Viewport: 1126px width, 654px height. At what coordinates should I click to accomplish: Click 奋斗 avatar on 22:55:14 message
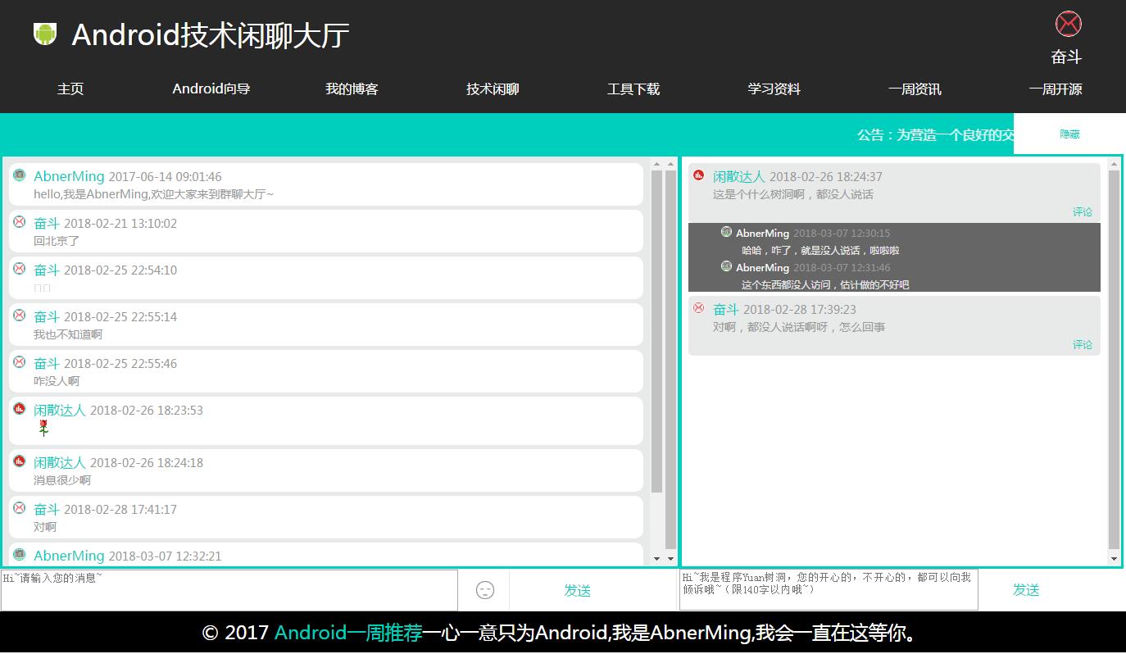[20, 316]
